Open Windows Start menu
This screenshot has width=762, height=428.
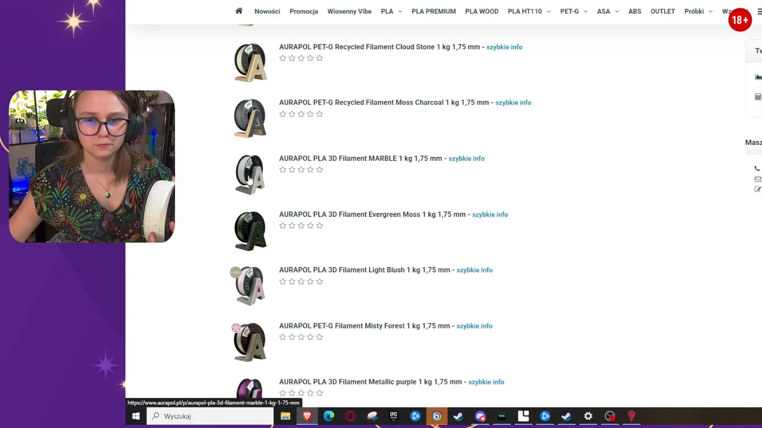pos(136,416)
